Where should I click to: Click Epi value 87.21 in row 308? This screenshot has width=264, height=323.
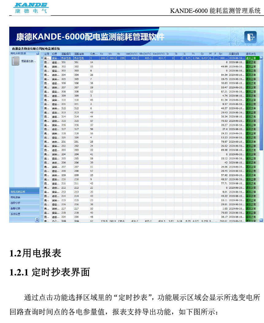(x=224, y=91)
